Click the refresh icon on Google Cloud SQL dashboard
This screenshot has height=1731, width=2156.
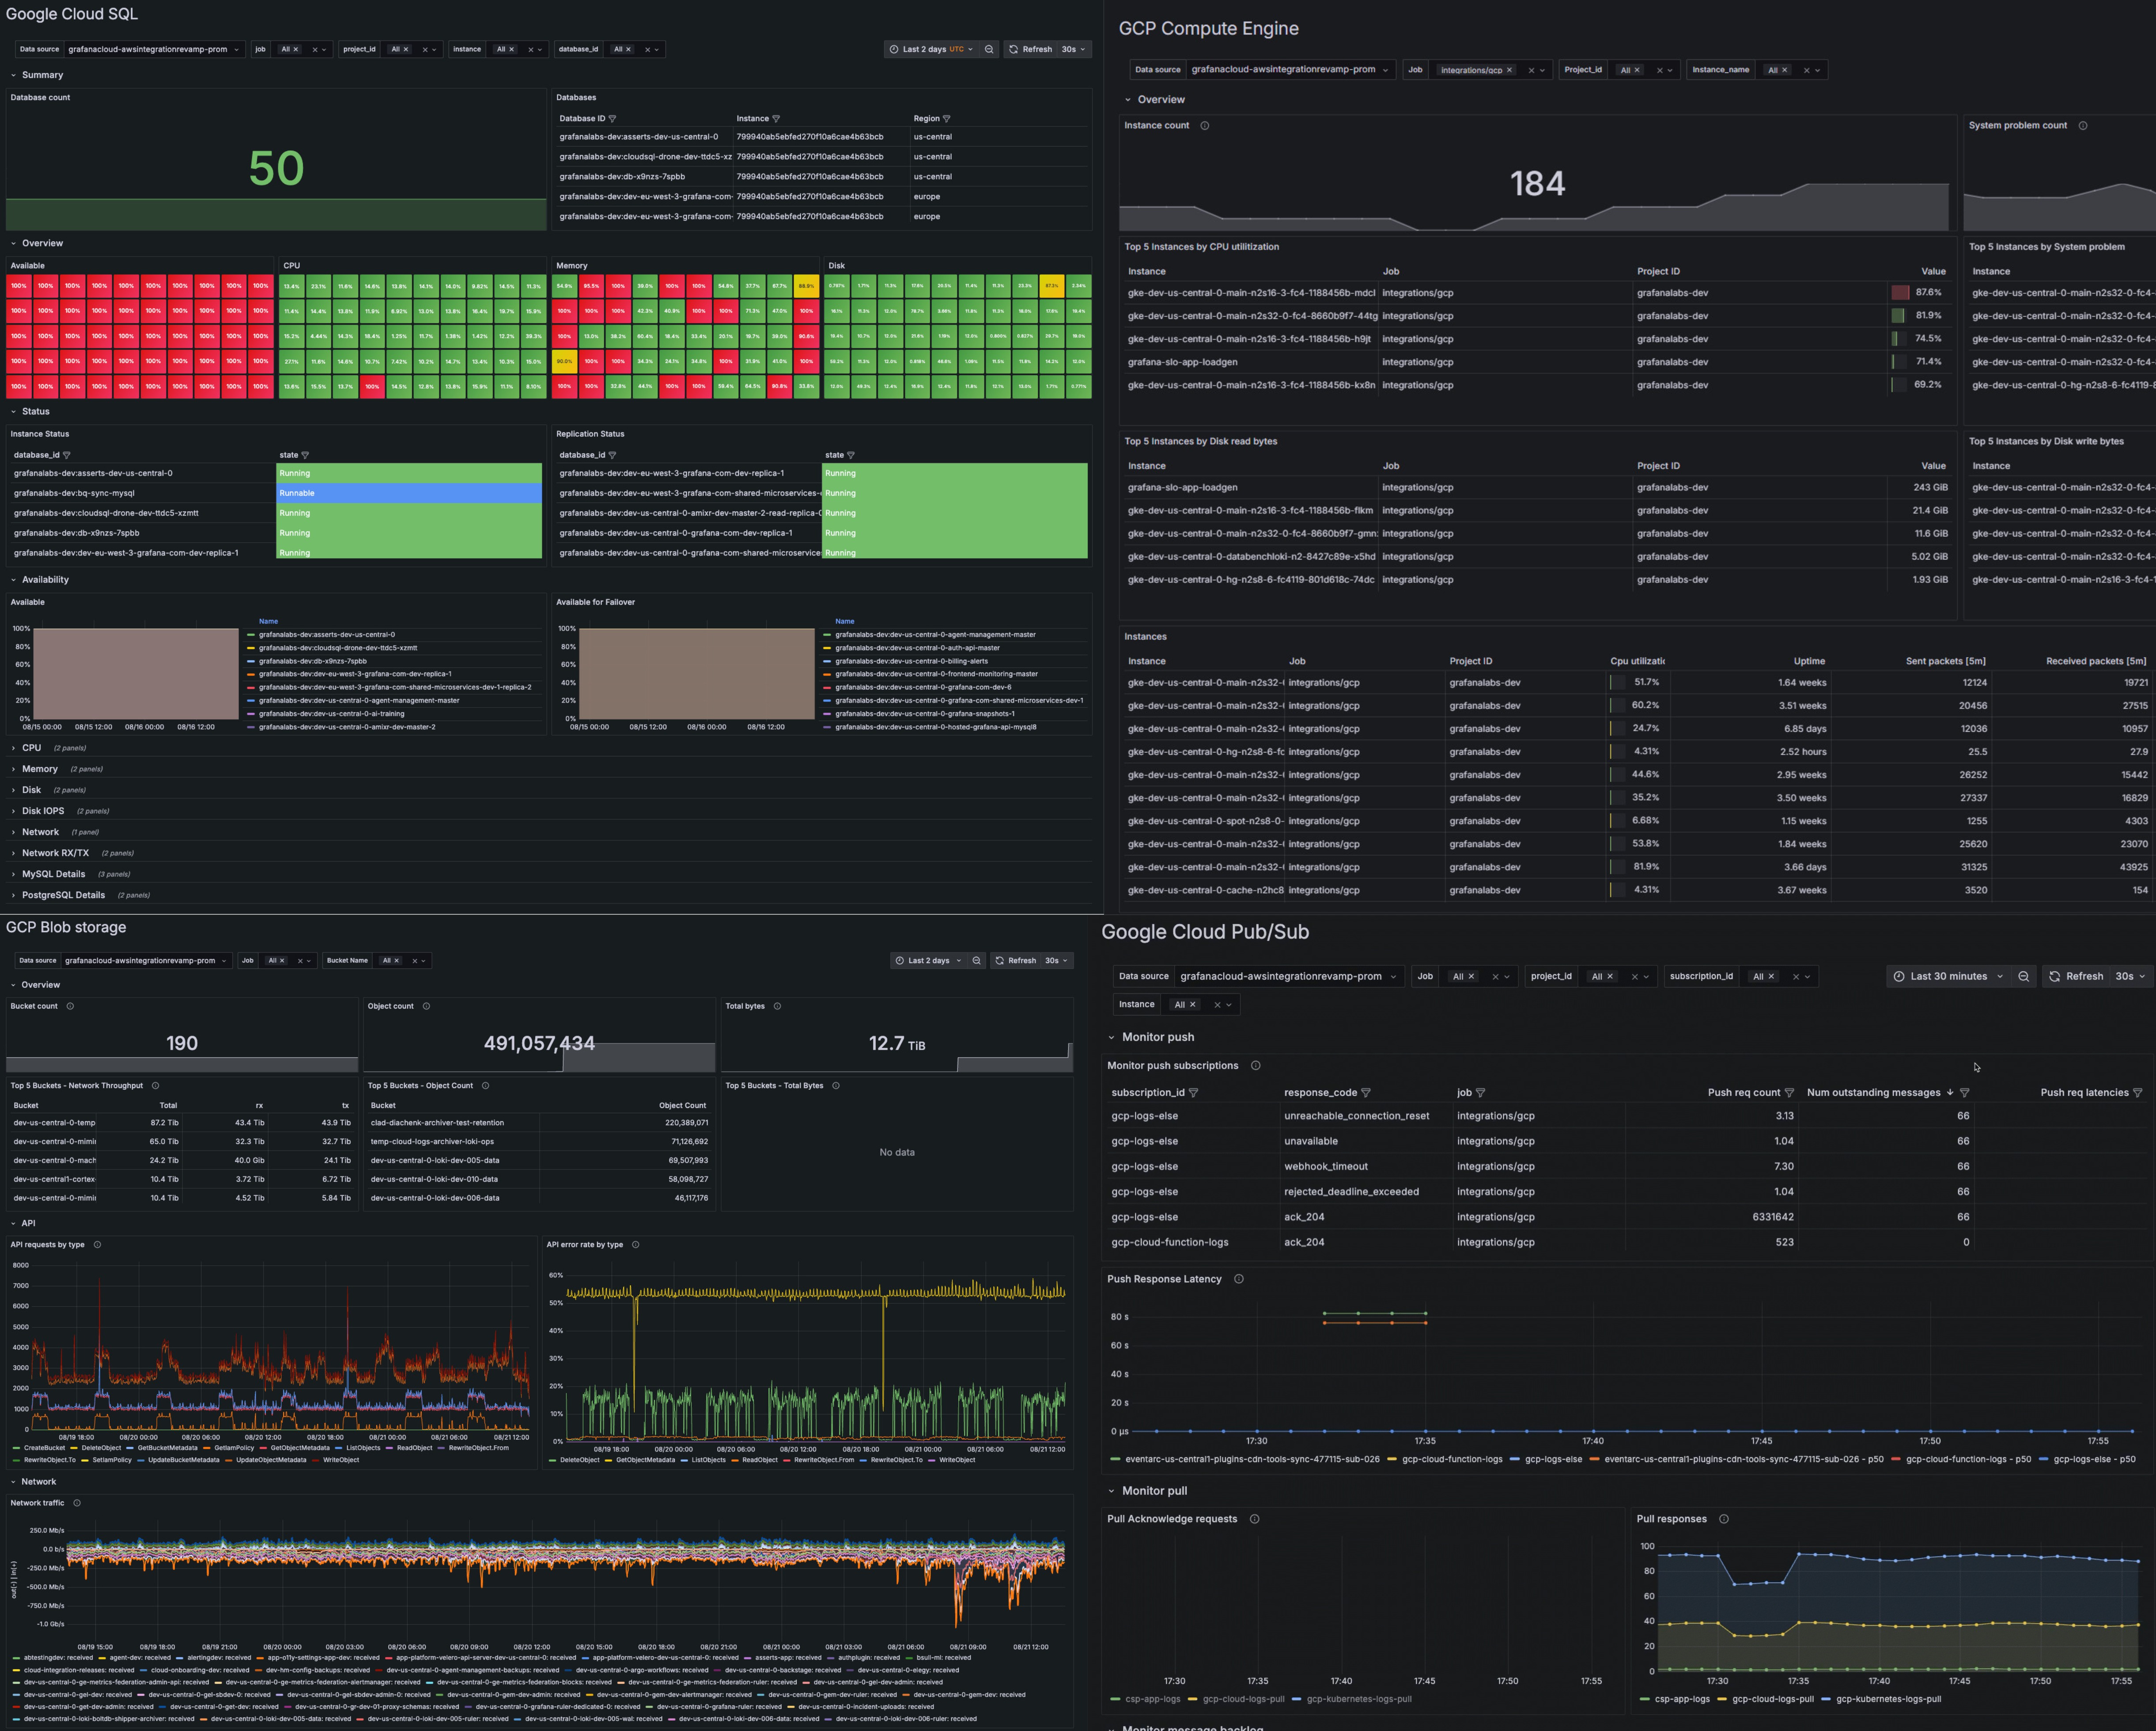point(1013,49)
